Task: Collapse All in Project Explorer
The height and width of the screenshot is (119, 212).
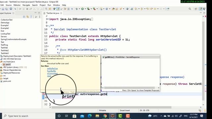Action: click(x=24, y=17)
